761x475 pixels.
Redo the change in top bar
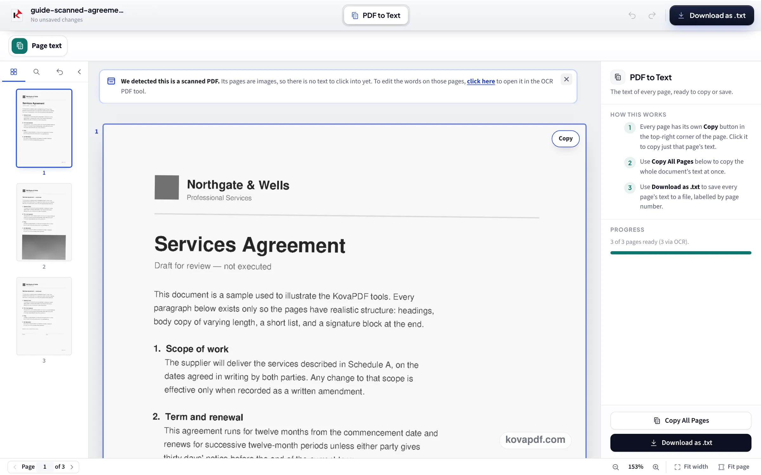(x=652, y=15)
